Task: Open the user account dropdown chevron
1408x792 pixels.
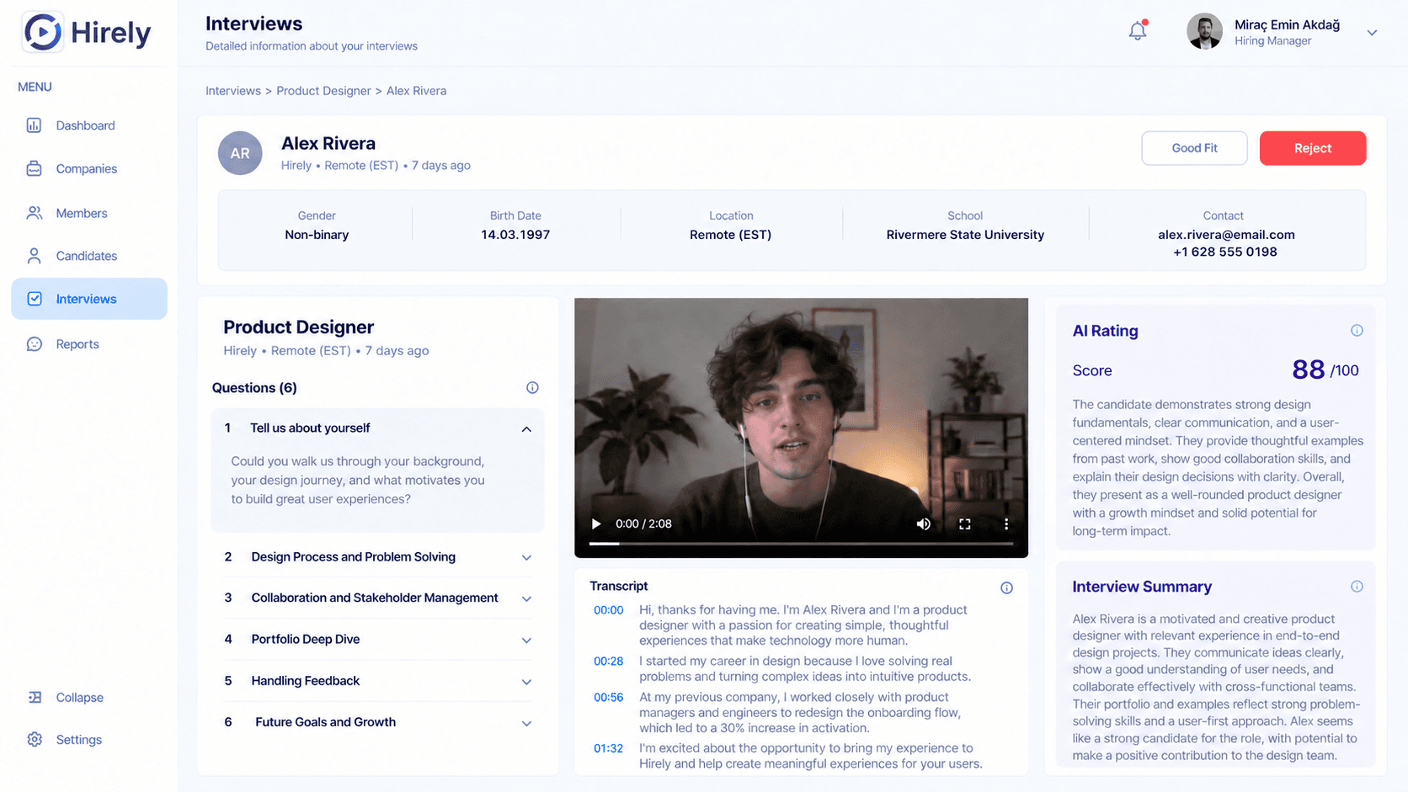Action: 1372,33
